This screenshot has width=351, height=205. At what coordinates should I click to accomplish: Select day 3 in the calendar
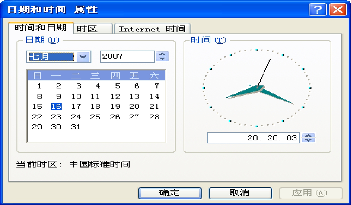(x=79, y=86)
